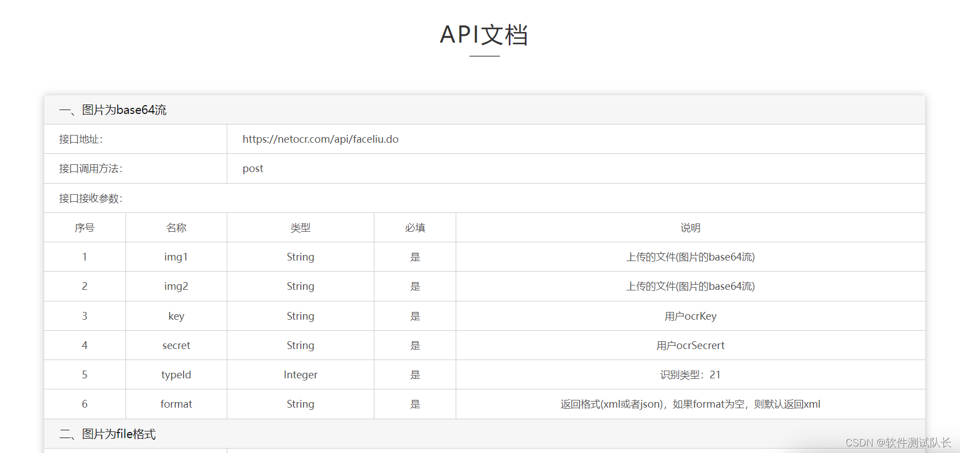Click the format parameter name cell
960x453 pixels.
pos(176,404)
